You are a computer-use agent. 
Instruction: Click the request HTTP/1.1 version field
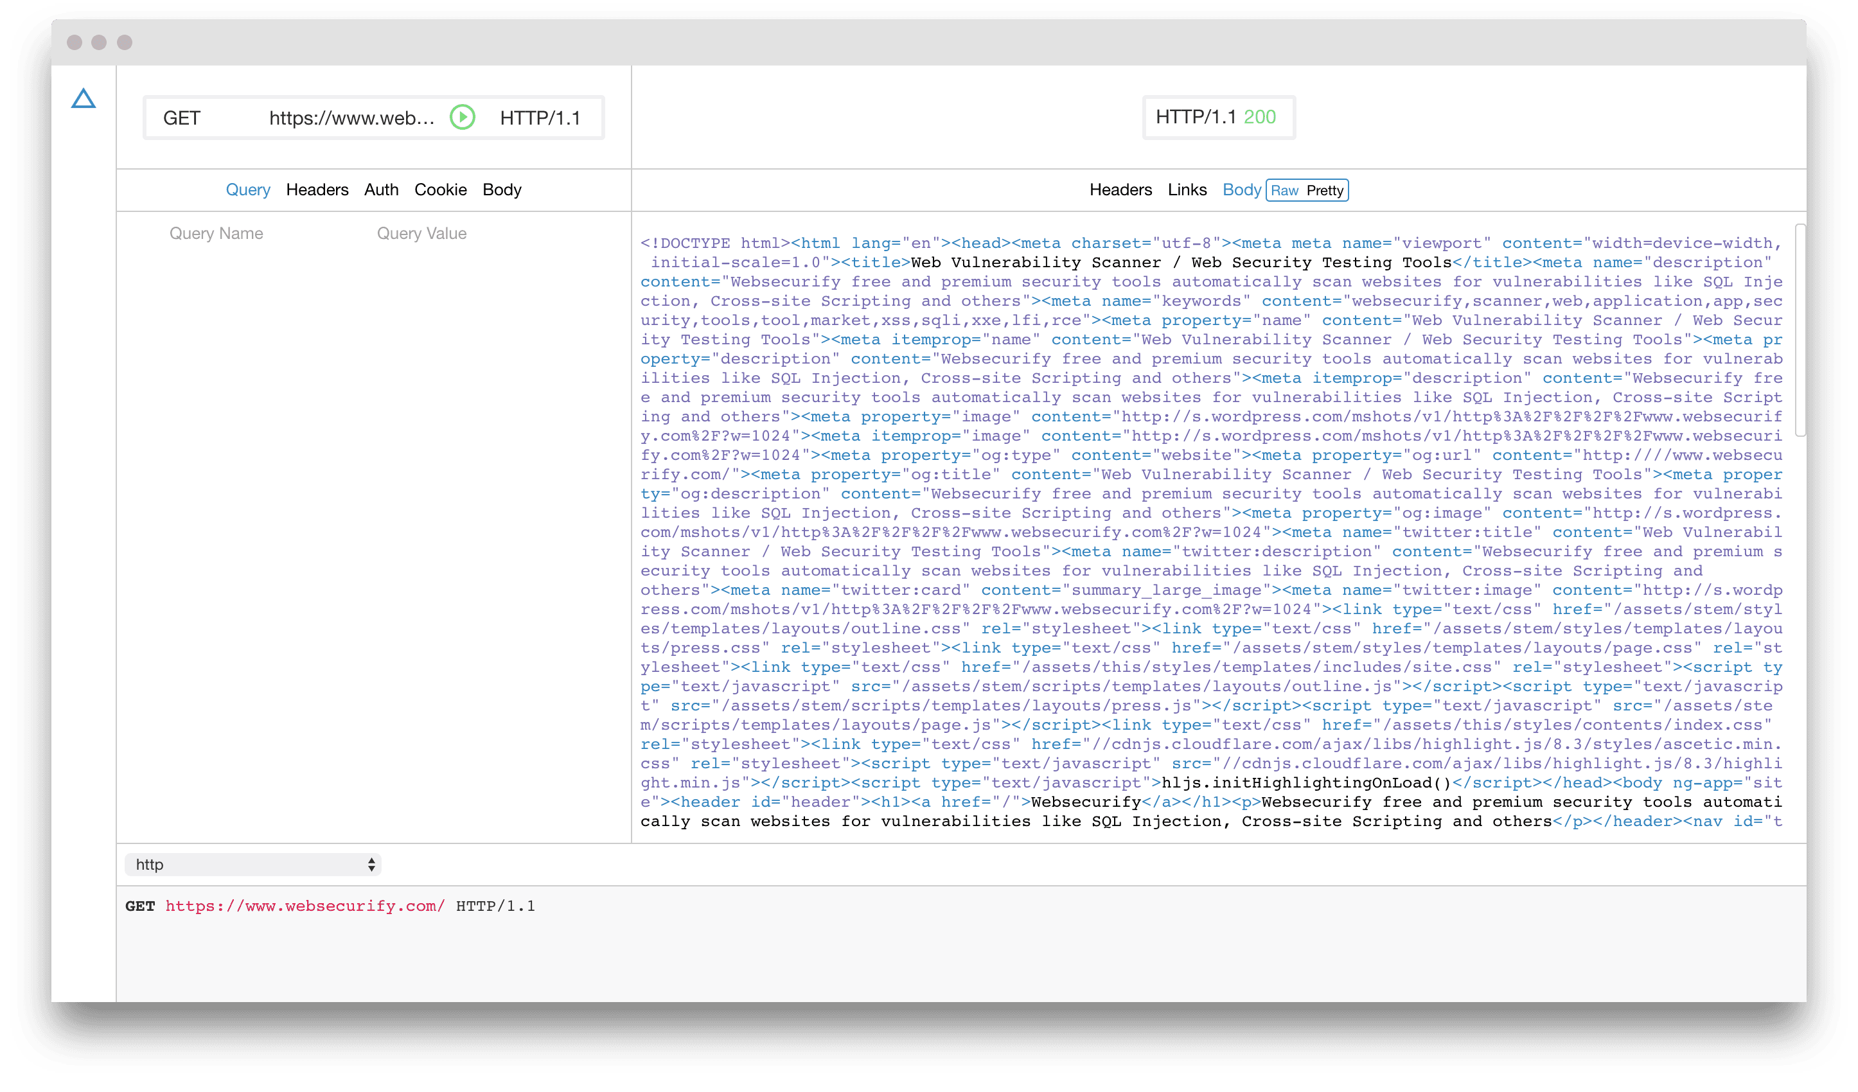click(x=540, y=118)
